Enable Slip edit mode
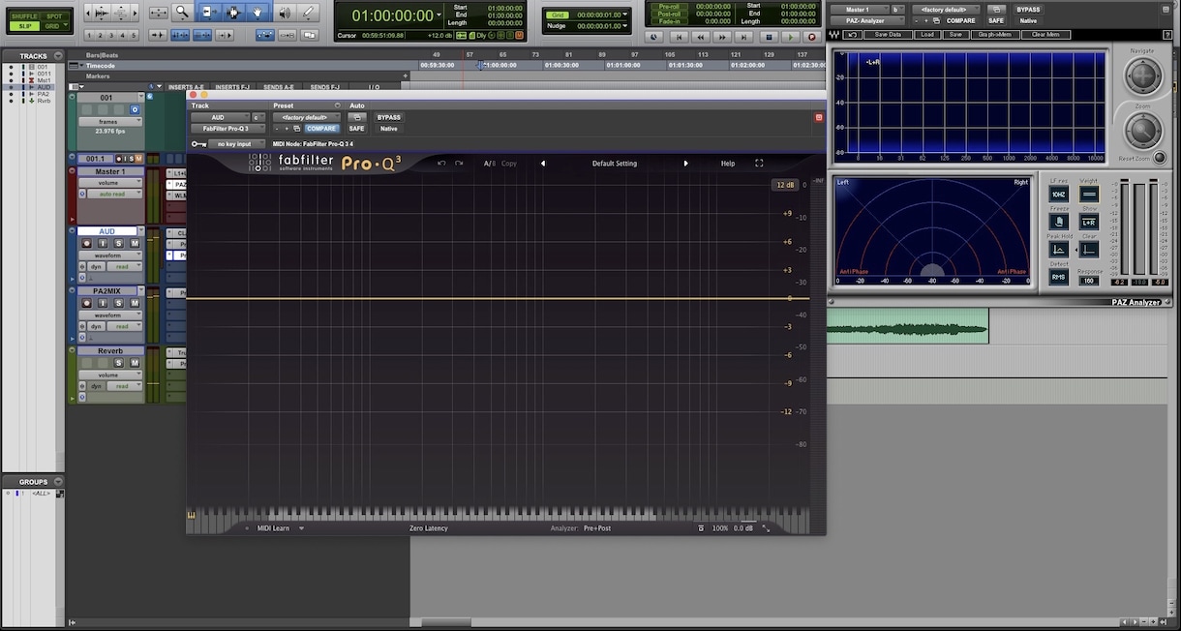 [x=24, y=26]
